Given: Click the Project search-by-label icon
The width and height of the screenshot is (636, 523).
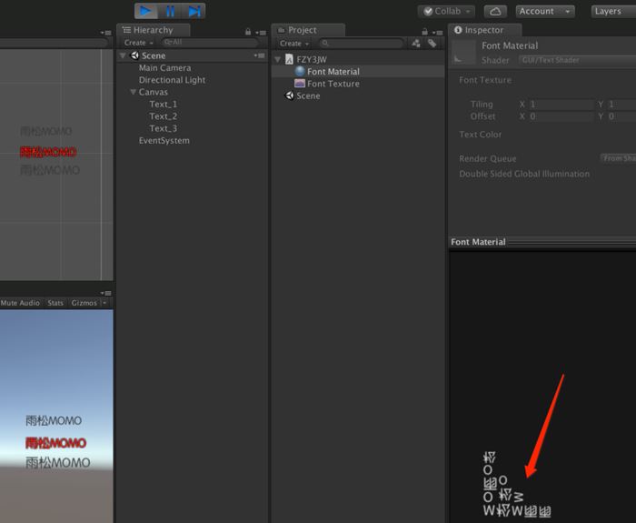Looking at the screenshot, I should point(432,43).
